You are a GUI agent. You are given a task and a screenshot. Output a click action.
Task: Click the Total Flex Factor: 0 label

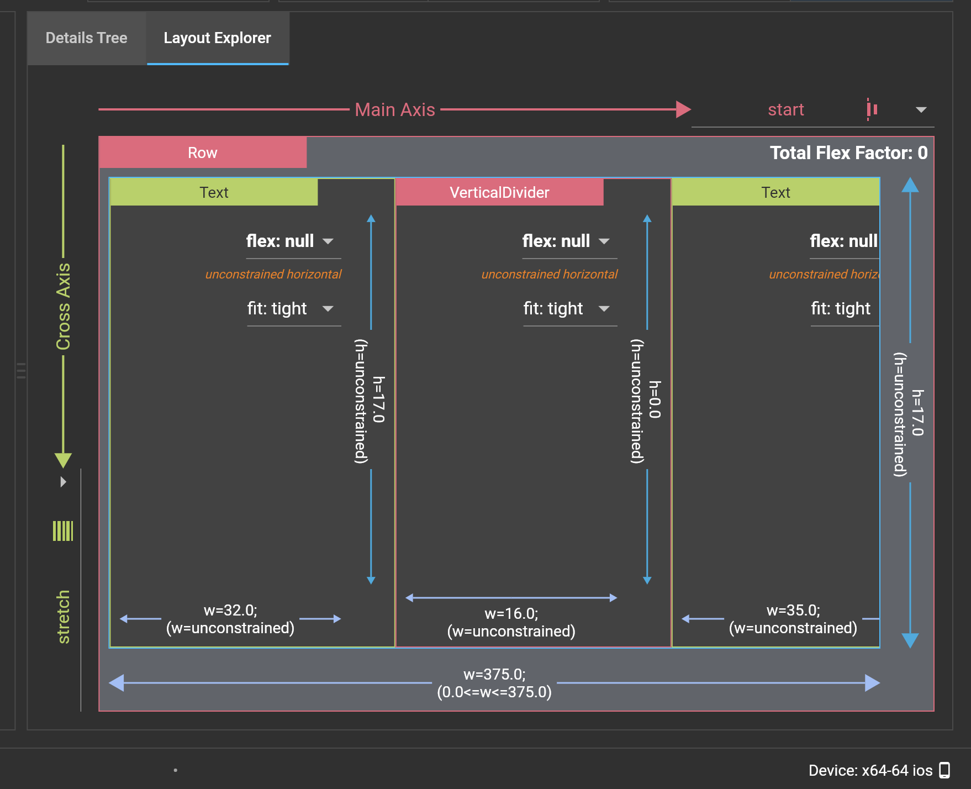pos(849,153)
